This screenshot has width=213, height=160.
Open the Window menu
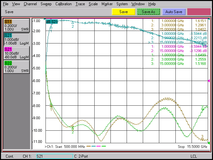(138, 4)
